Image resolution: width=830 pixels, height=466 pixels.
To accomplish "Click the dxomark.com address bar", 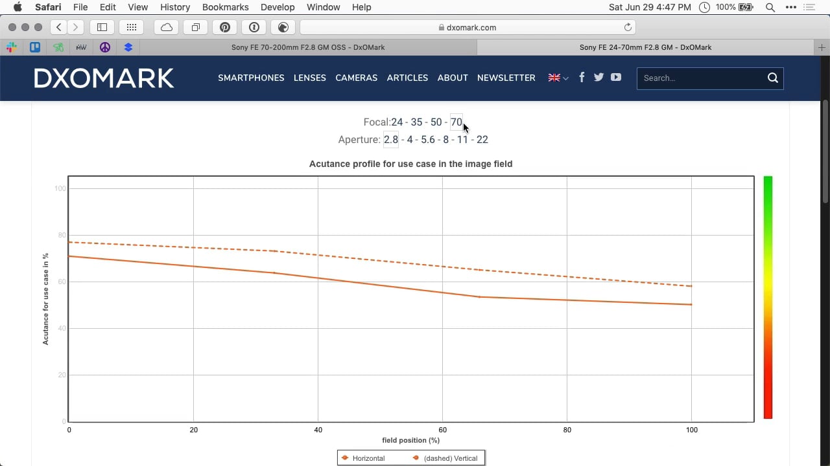I will (468, 27).
